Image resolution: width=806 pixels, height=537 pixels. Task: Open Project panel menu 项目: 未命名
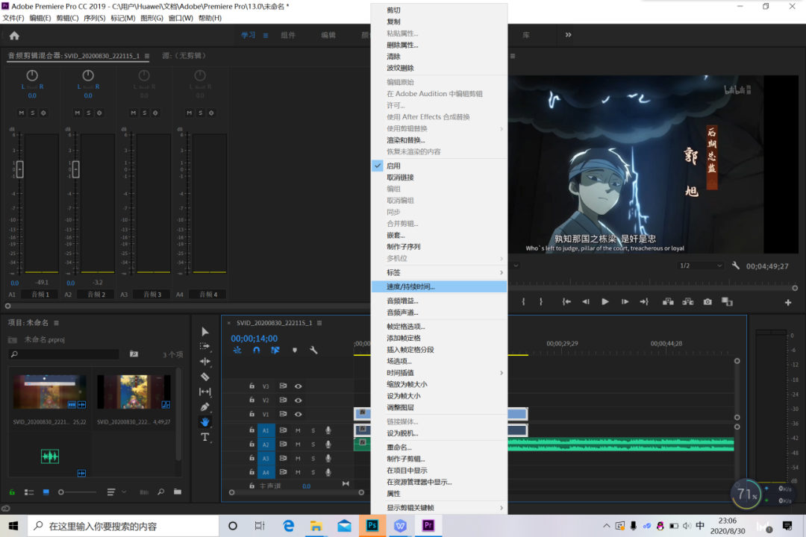(x=57, y=323)
